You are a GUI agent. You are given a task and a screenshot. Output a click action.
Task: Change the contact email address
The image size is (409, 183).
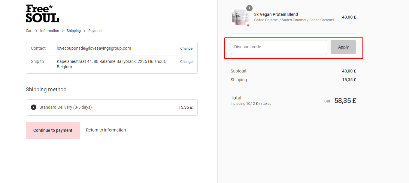pos(186,49)
